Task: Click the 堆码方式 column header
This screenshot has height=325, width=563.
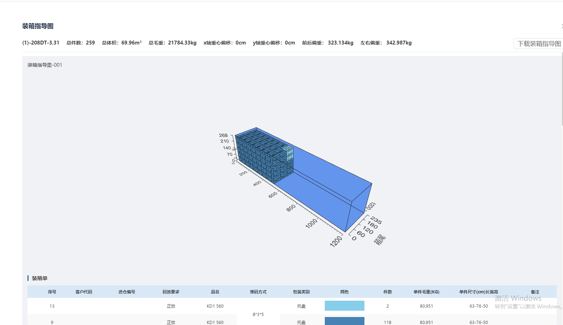Action: 258,292
